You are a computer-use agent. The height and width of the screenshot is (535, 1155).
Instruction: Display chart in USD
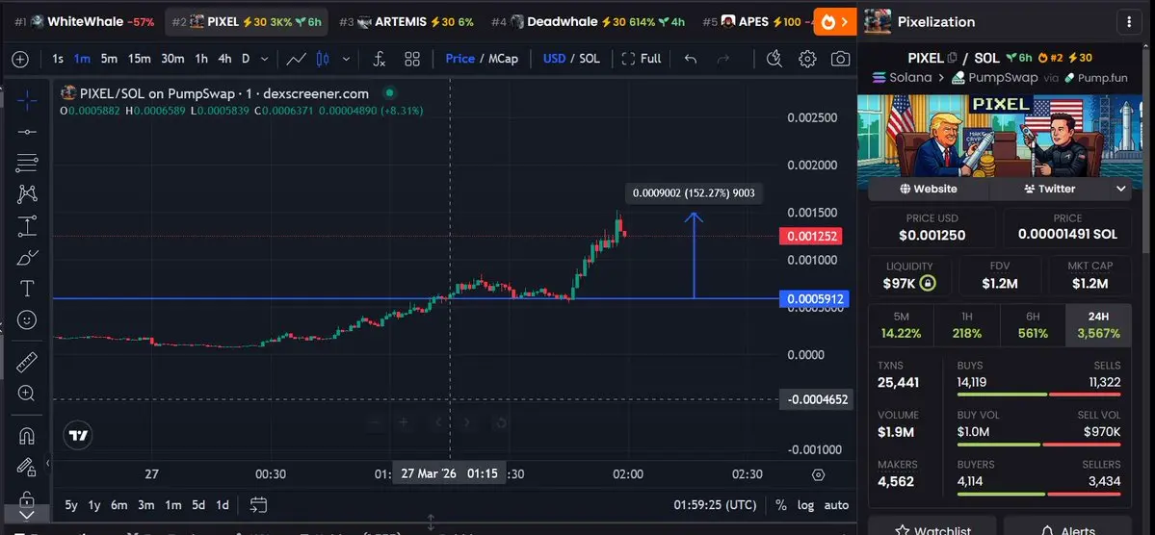[x=554, y=59]
